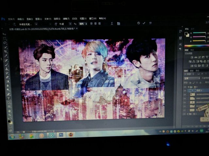This screenshot has height=156, width=209.
Task: Add a Color Balance adjustment
Action: click(x=194, y=61)
